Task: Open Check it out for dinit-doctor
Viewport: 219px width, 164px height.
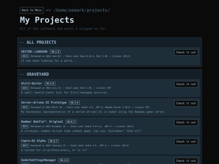Action: (x=186, y=84)
